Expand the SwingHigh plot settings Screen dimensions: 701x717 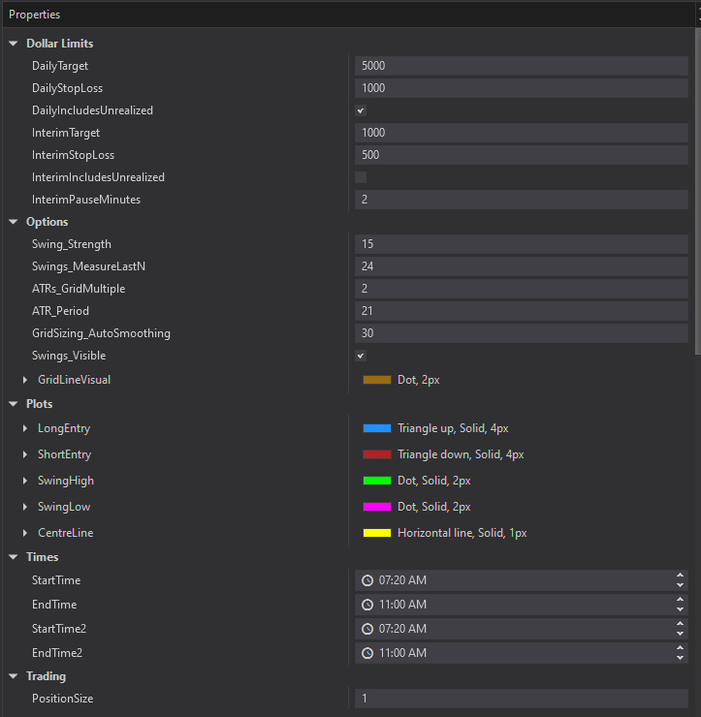[x=25, y=481]
